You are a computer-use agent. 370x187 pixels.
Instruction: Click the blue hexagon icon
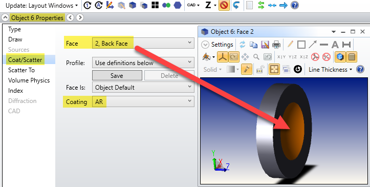(178, 5)
